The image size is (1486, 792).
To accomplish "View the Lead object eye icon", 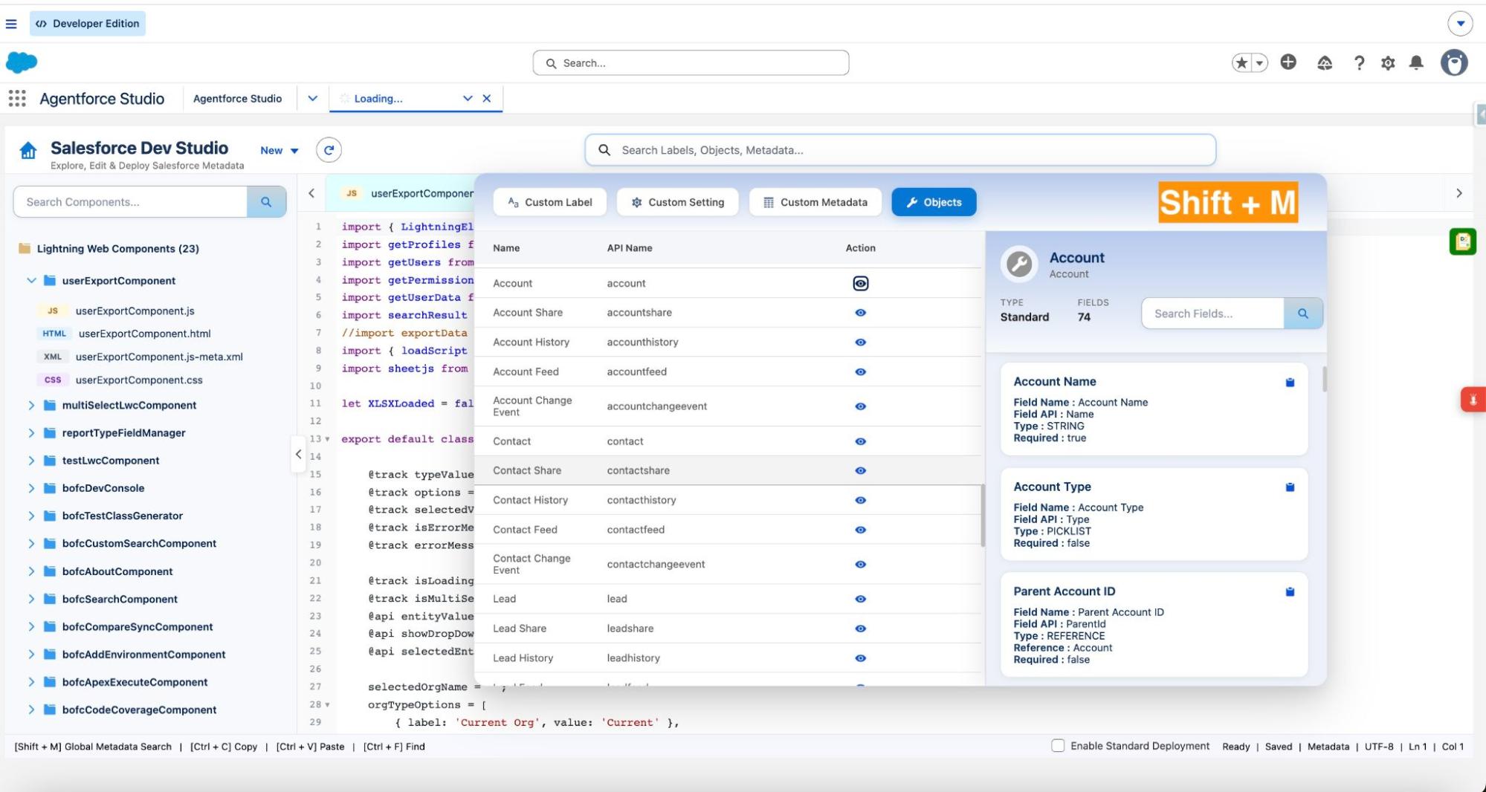I will click(860, 599).
